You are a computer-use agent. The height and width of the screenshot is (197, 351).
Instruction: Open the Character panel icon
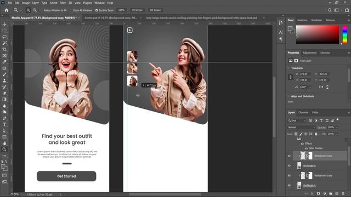[281, 32]
